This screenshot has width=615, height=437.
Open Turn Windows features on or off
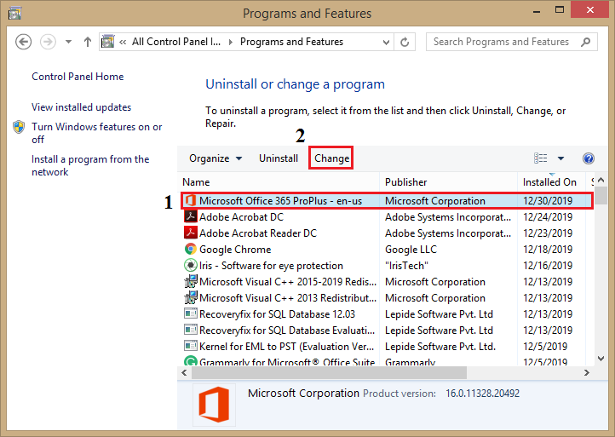[x=96, y=133]
